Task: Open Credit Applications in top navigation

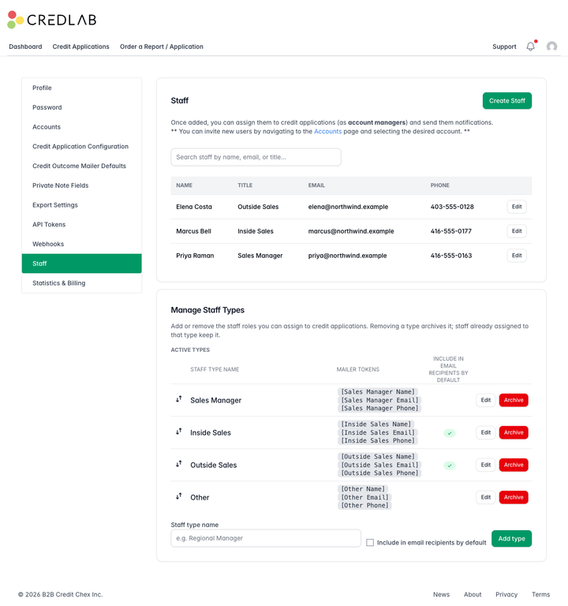Action: (80, 47)
